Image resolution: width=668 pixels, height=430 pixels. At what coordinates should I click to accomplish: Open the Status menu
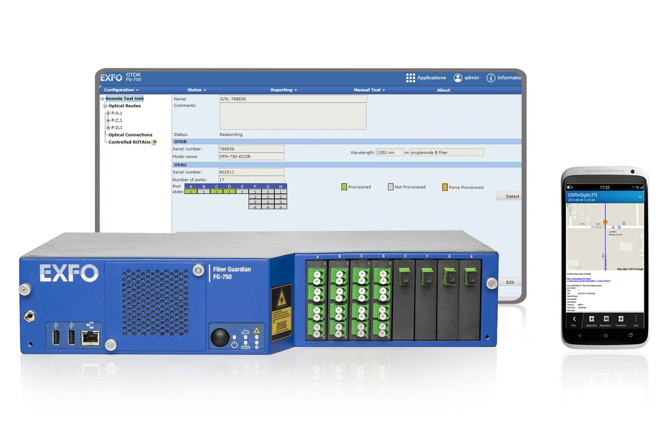(196, 90)
